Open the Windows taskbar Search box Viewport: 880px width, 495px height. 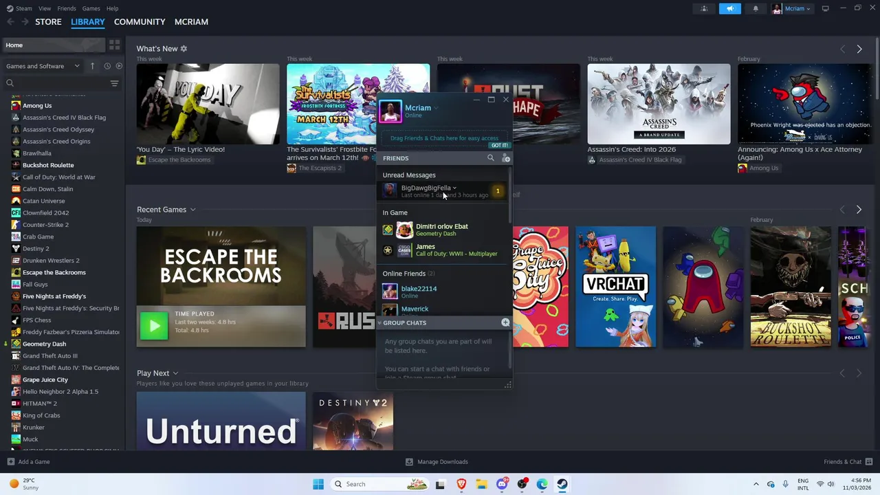click(x=379, y=484)
